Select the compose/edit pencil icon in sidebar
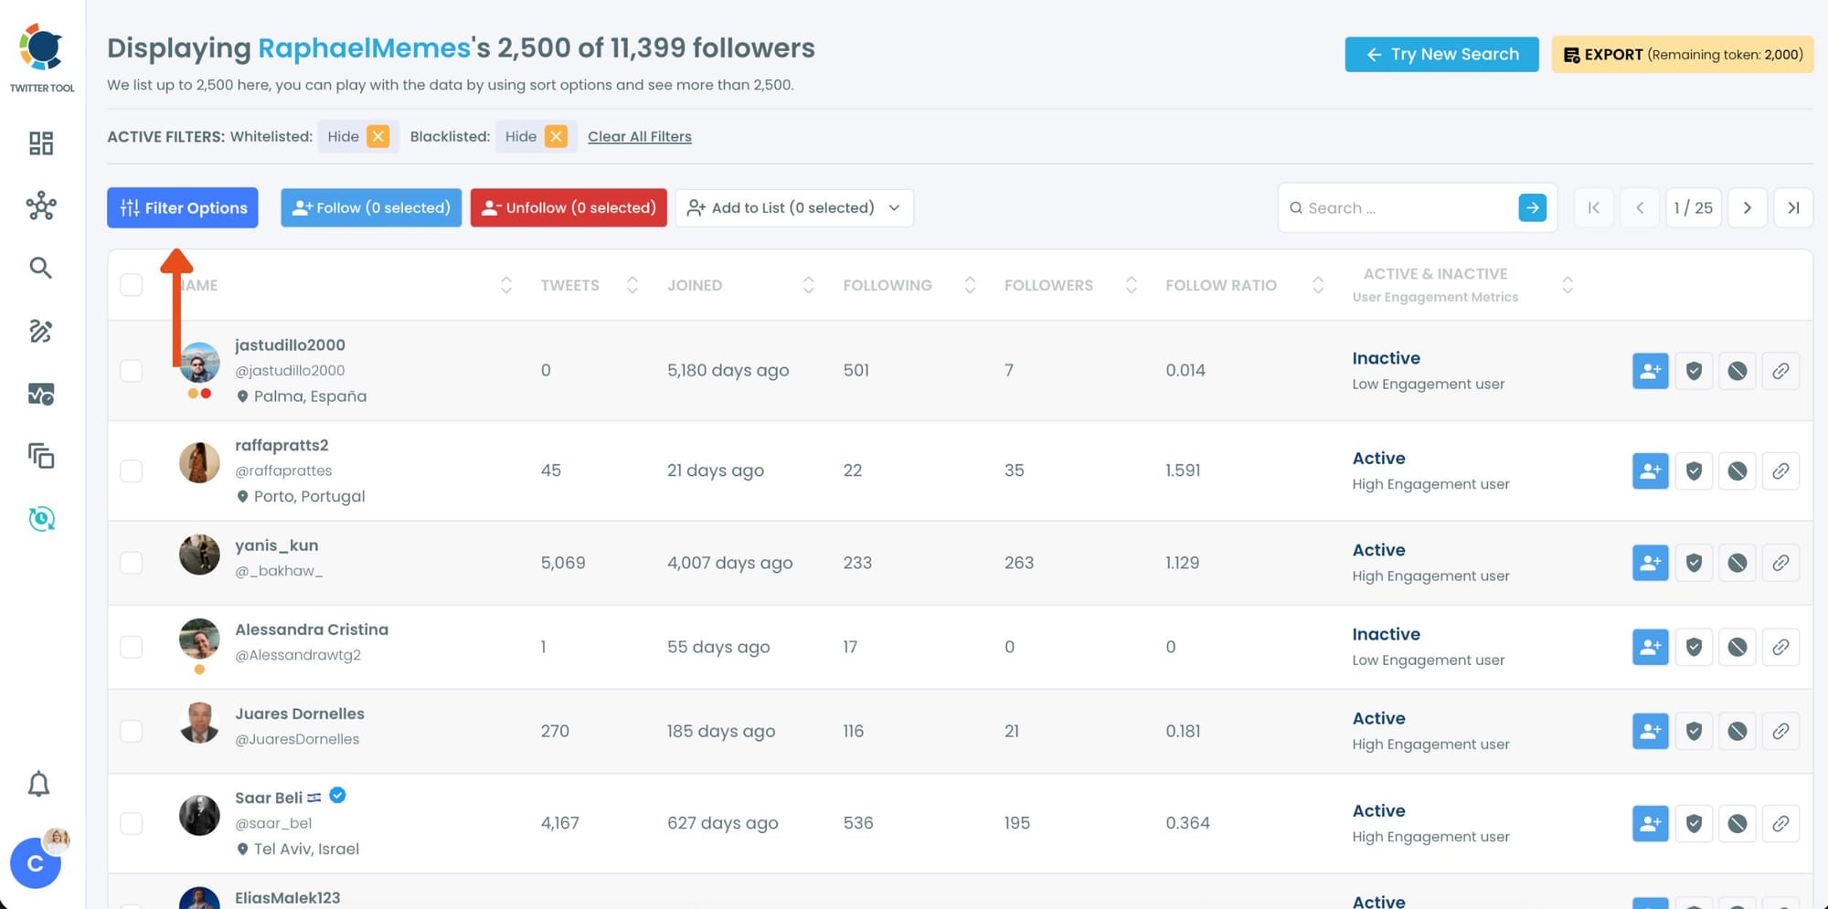Image resolution: width=1828 pixels, height=909 pixels. (x=40, y=332)
